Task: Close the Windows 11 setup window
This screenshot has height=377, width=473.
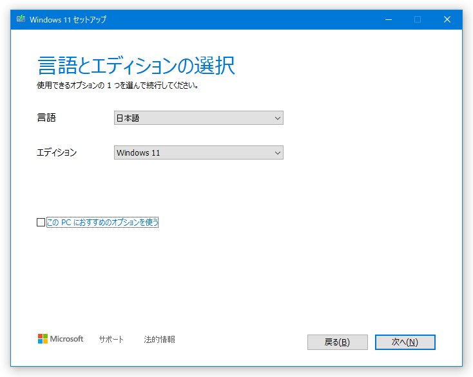Action: [447, 19]
